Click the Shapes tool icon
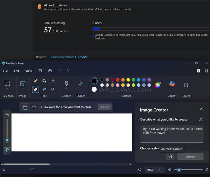 coord(81,84)
